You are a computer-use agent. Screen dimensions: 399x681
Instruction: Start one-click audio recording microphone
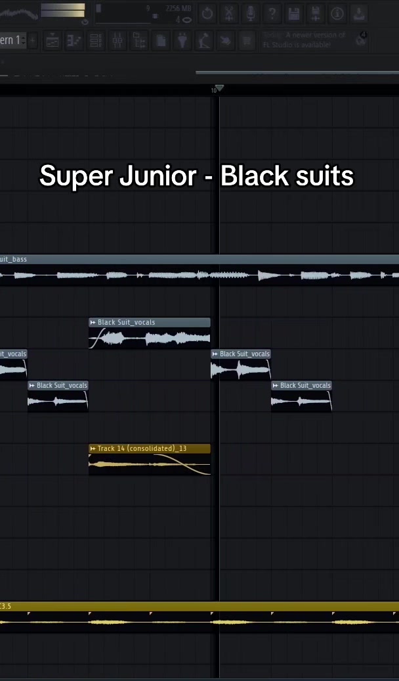pos(251,14)
